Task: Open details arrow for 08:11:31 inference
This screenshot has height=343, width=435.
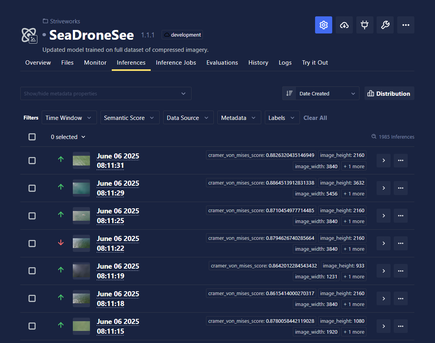Action: click(x=383, y=160)
